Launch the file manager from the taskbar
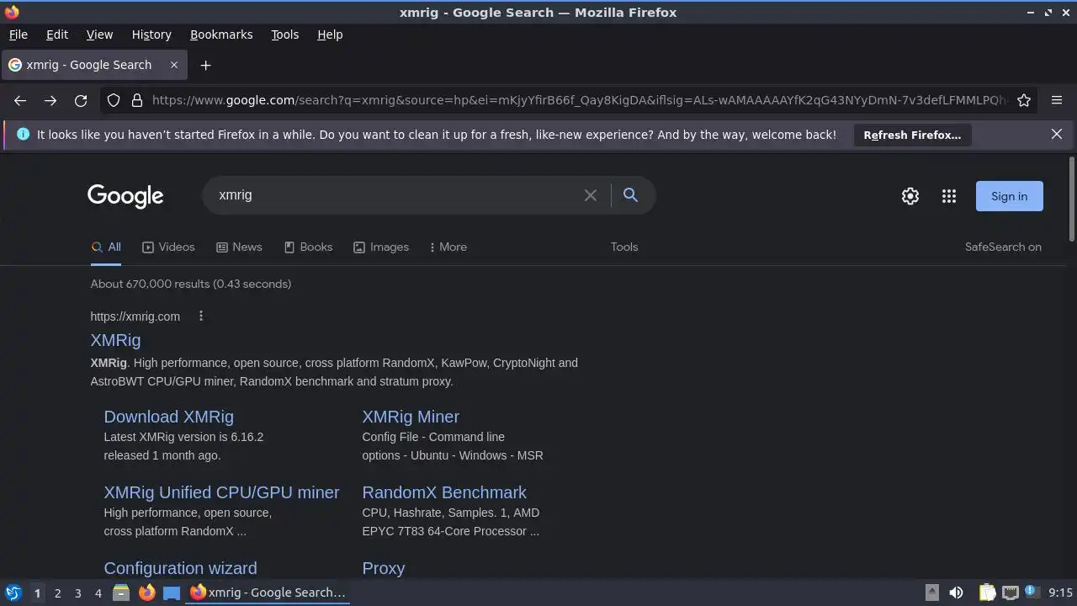This screenshot has height=606, width=1077. point(121,593)
